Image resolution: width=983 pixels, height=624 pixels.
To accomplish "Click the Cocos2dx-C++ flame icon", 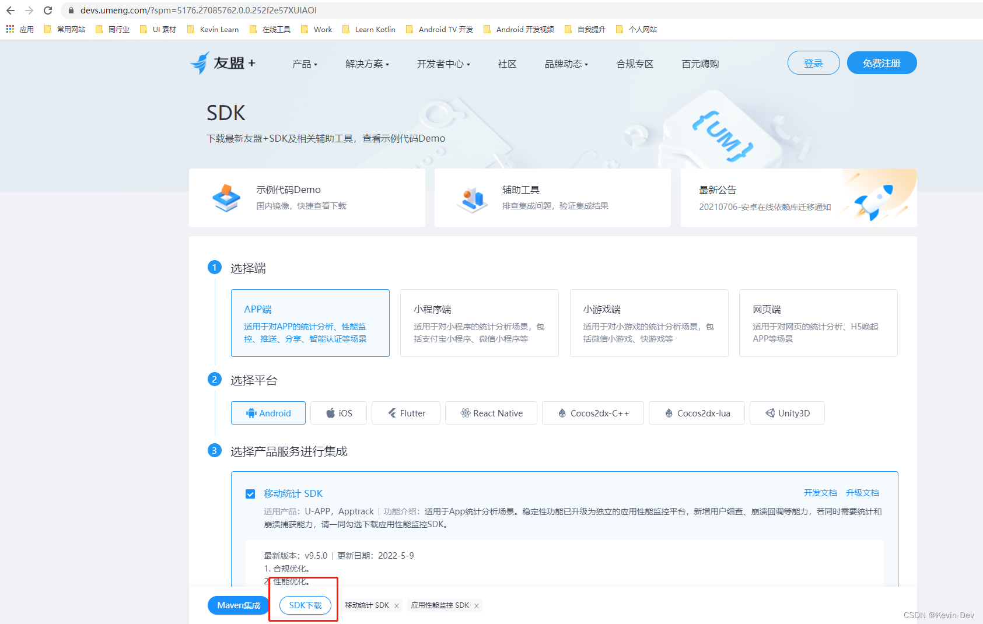I will (x=562, y=413).
